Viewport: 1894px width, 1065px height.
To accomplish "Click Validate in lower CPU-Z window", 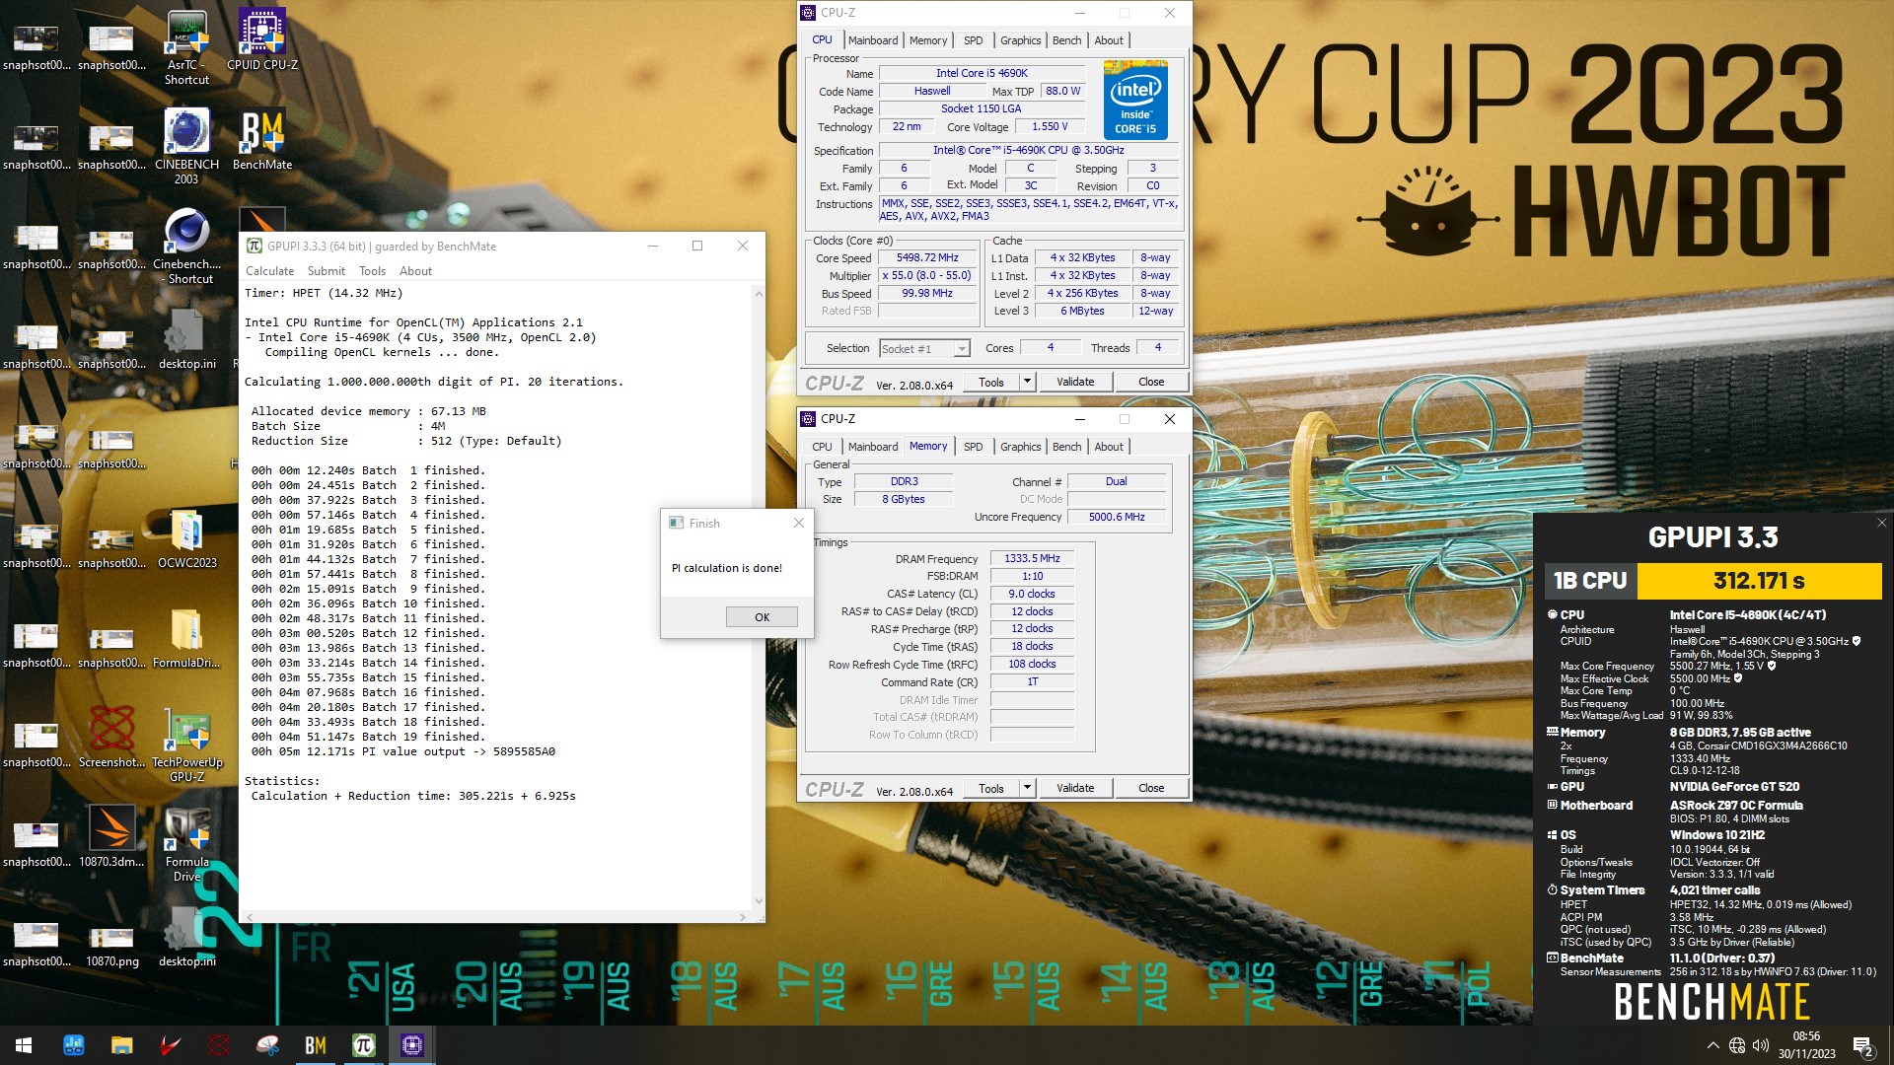I will click(1075, 788).
